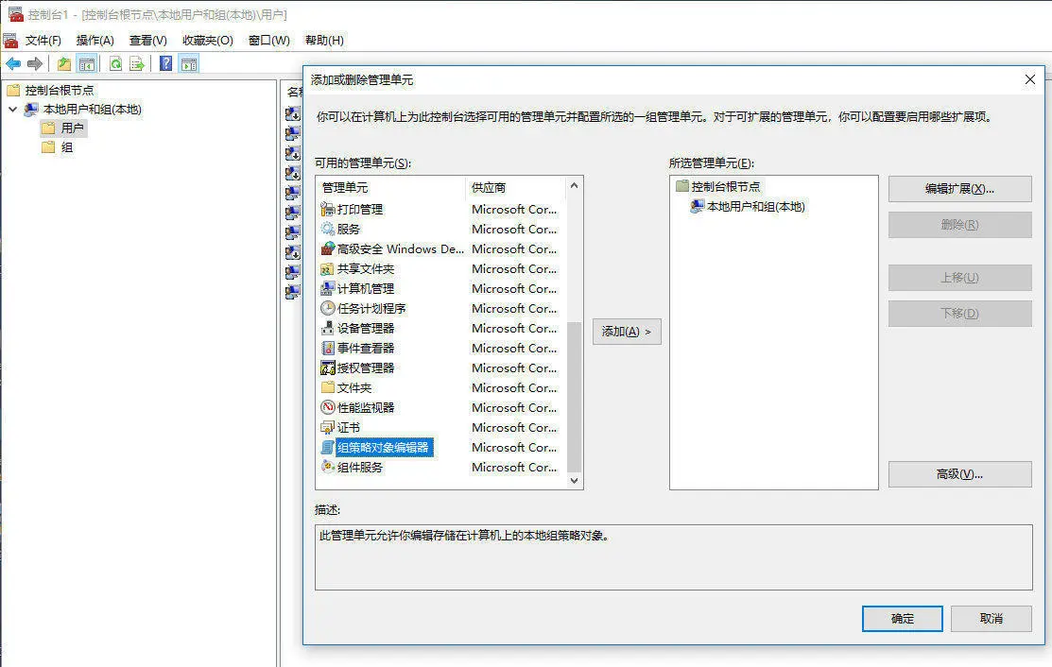Click the back arrow toolbar icon
The height and width of the screenshot is (667, 1052).
click(x=13, y=63)
